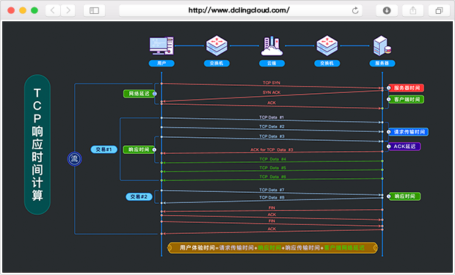
Task: Minimize the window with yellow button
Action: click(23, 11)
